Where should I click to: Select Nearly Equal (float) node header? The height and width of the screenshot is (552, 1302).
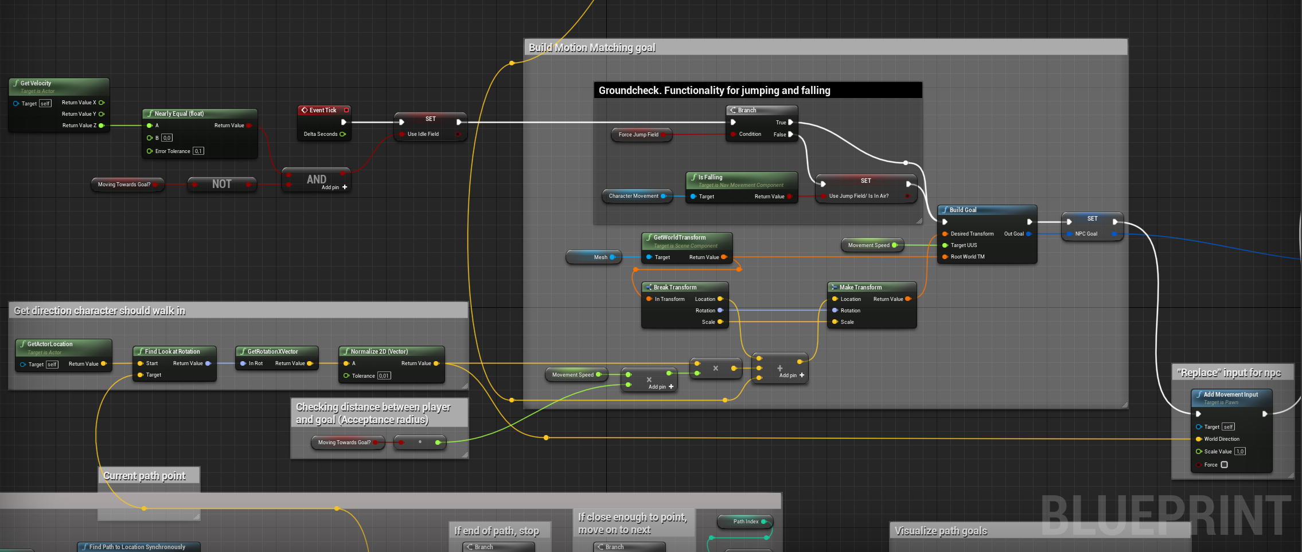(200, 113)
